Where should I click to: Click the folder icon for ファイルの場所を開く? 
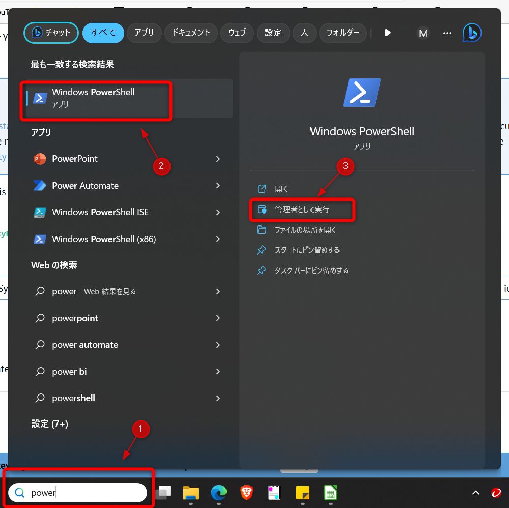[x=262, y=230]
